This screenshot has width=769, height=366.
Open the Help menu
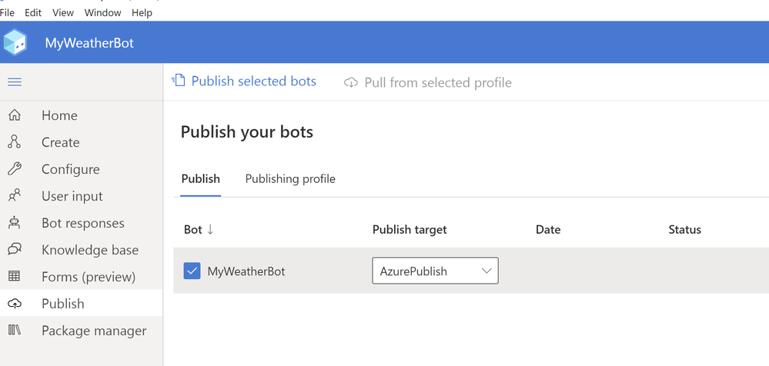coord(142,13)
